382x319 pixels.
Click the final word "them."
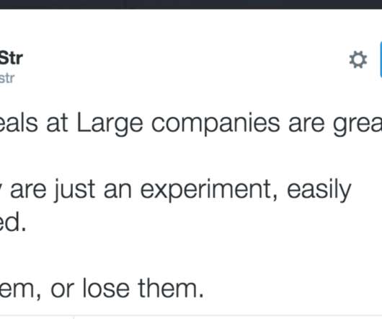[x=171, y=288]
